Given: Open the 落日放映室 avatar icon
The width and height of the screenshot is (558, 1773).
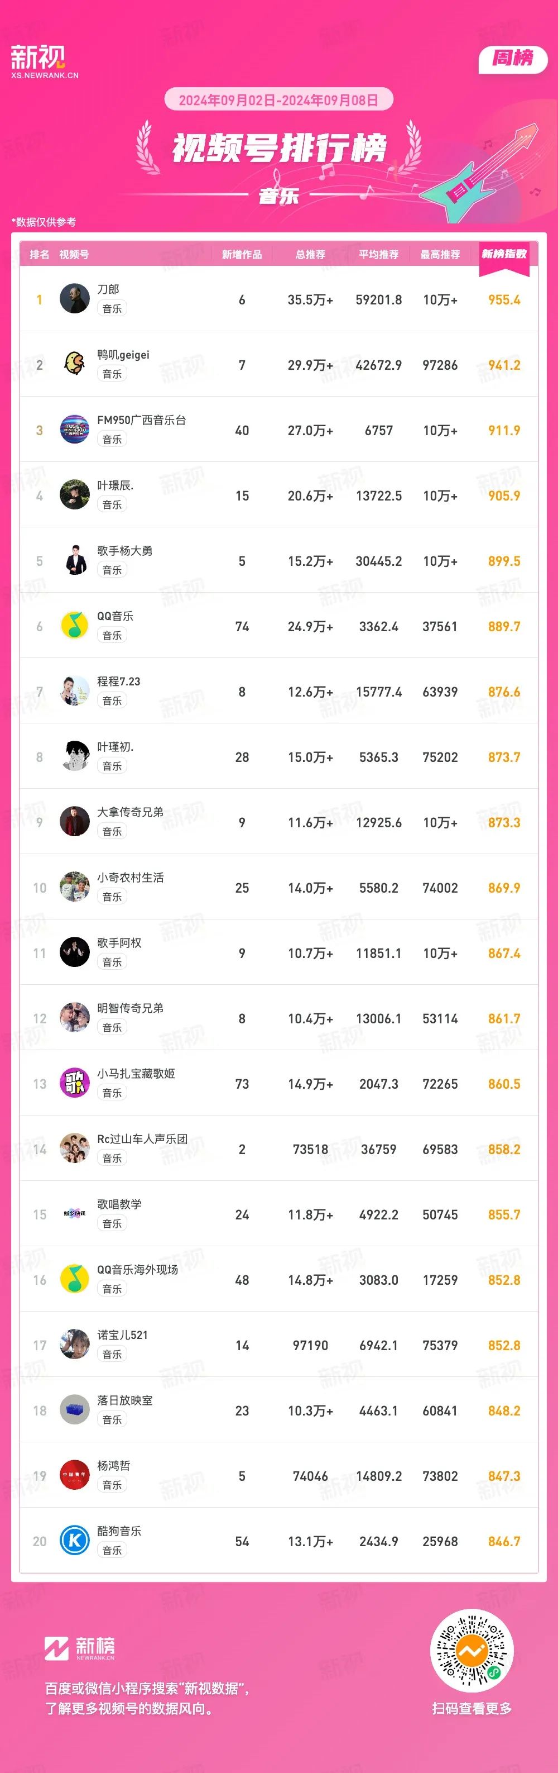Looking at the screenshot, I should pos(74,1410).
